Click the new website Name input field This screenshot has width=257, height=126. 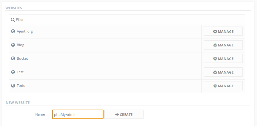click(x=78, y=114)
